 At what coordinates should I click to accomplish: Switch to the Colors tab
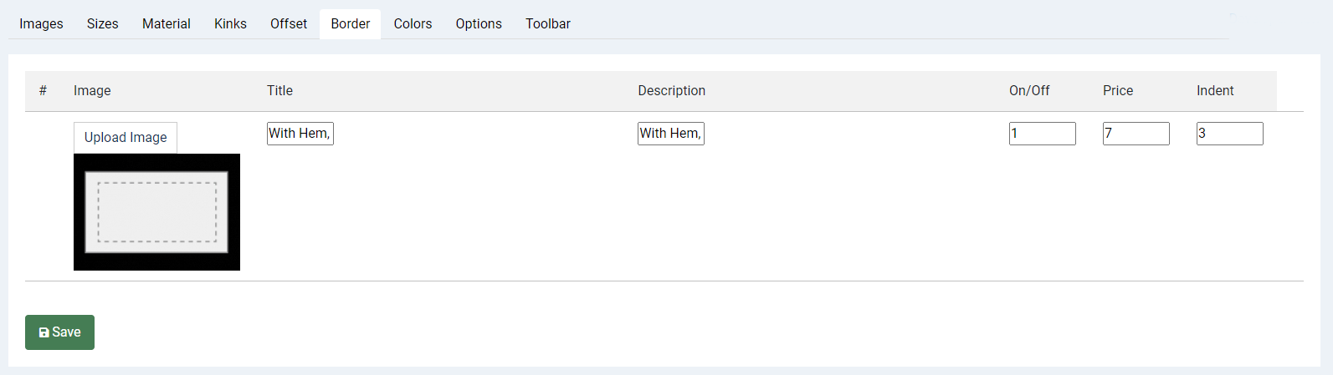[x=413, y=23]
